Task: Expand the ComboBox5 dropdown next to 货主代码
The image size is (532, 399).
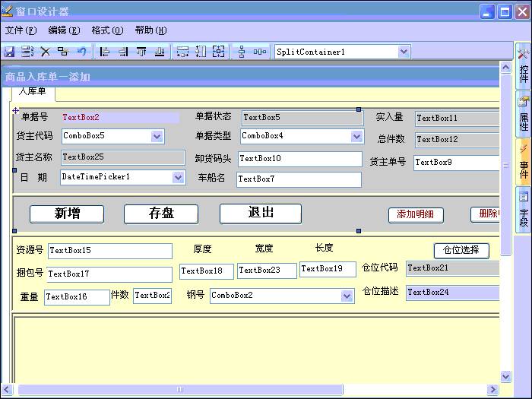Action: (157, 137)
